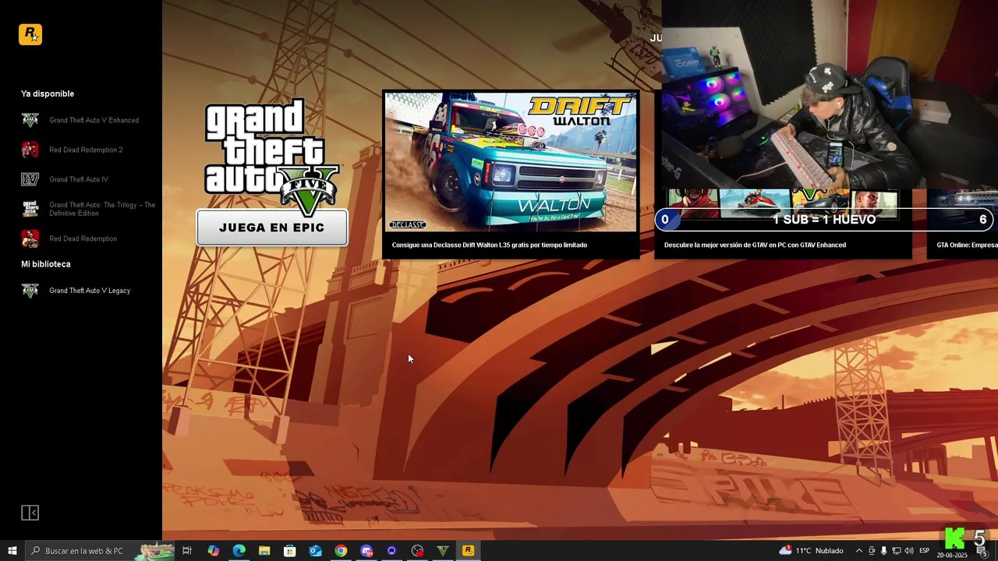Open Red Dead Redemption 2 page
998x561 pixels.
tap(86, 150)
